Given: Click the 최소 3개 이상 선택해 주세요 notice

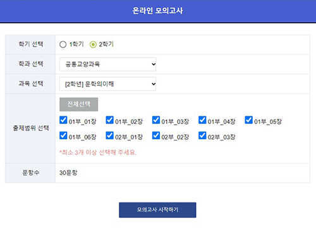Looking at the screenshot, I should pos(98,152).
